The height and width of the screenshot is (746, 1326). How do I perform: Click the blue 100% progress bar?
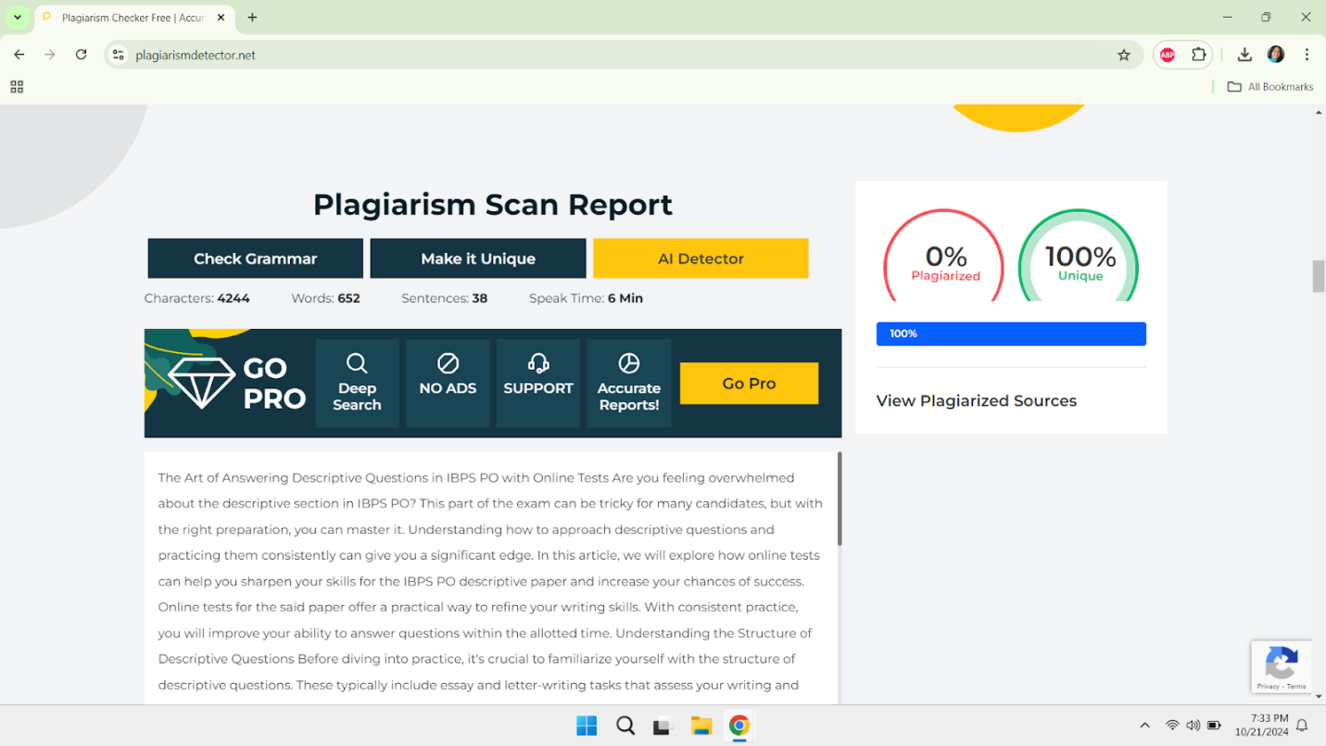coord(1011,334)
